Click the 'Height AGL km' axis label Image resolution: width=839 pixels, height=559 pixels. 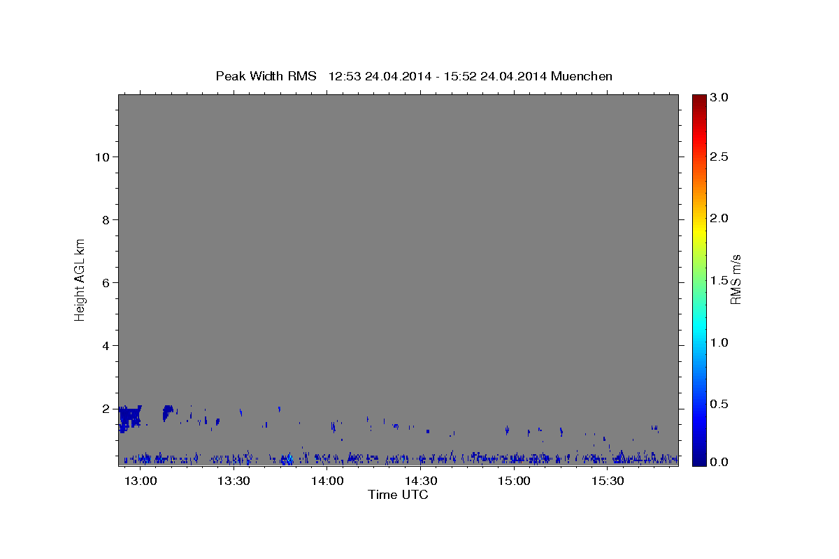point(80,279)
